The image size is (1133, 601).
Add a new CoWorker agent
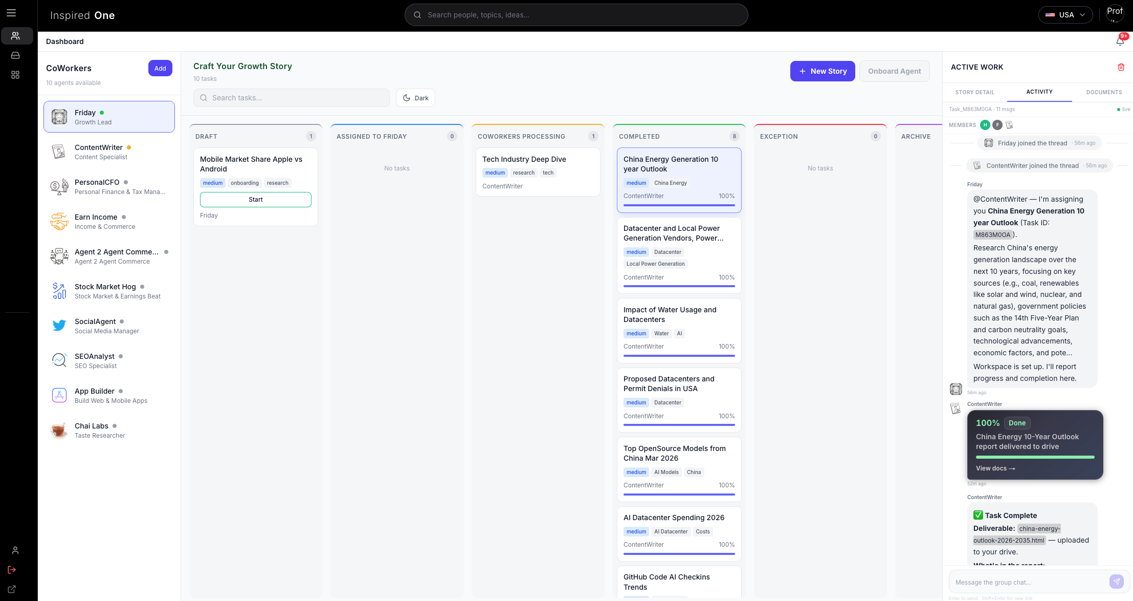[x=160, y=68]
